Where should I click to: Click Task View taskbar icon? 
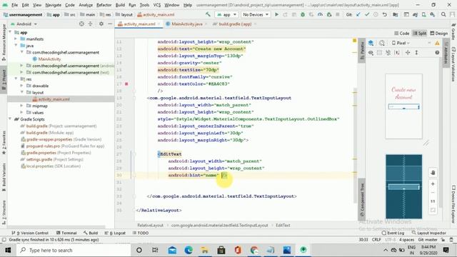pyautogui.click(x=155, y=250)
